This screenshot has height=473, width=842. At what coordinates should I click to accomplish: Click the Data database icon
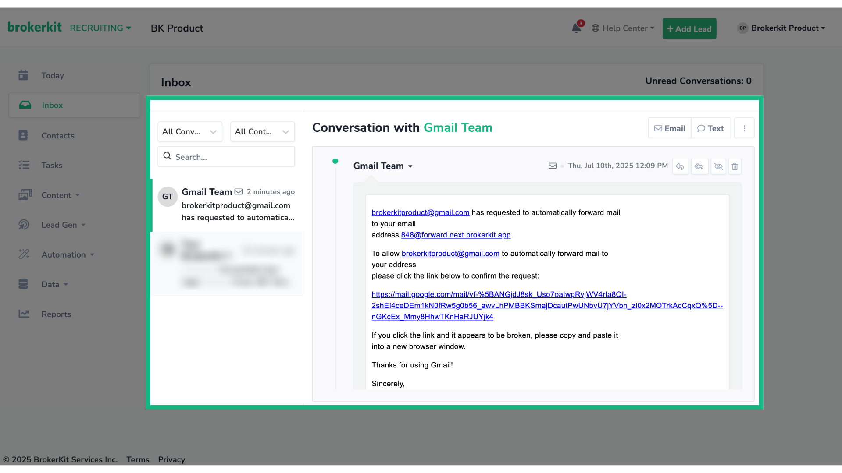(23, 284)
